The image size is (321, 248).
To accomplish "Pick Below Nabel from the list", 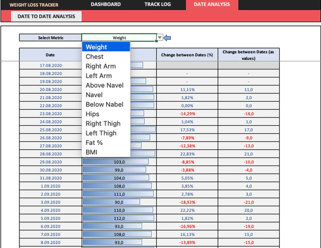I will [x=104, y=104].
